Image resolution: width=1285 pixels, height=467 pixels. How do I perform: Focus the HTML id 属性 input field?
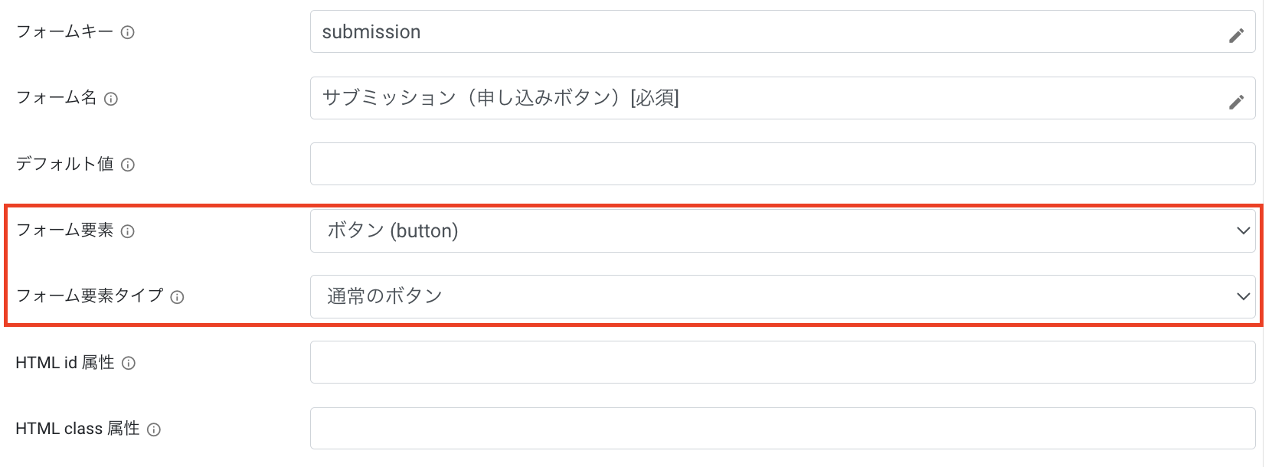click(x=781, y=362)
